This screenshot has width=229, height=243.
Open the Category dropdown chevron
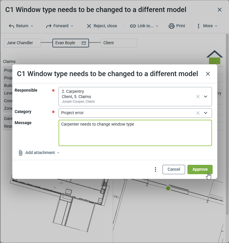[206, 113]
